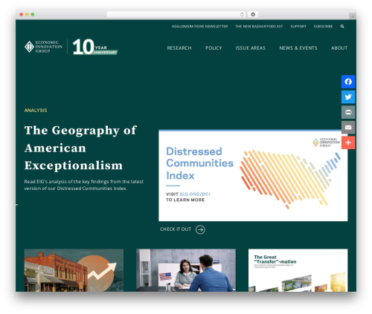Open the News & Events menu

coord(298,48)
